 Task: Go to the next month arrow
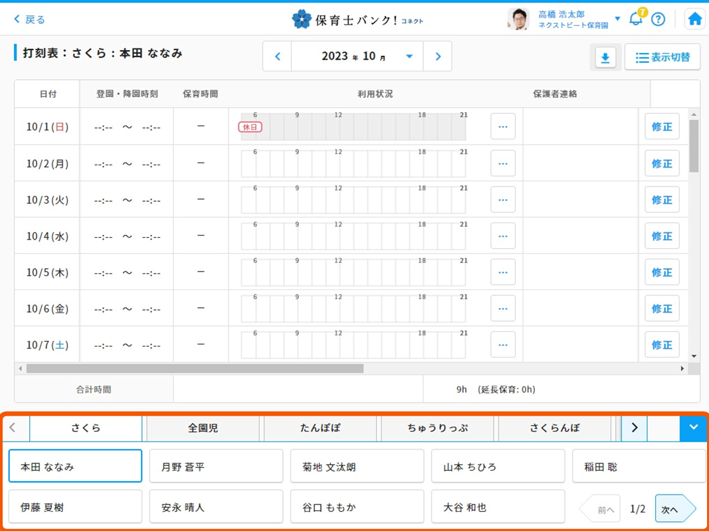(x=437, y=56)
